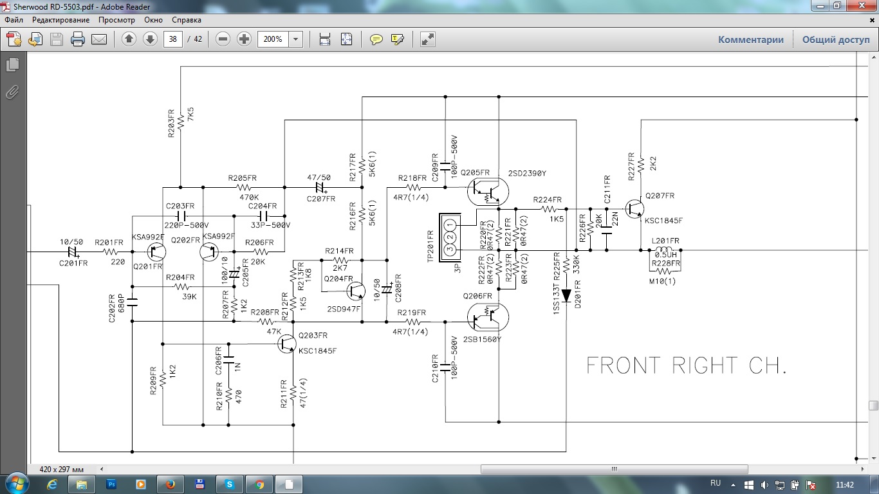Click the page size label 420 x 297 мм

[62, 470]
